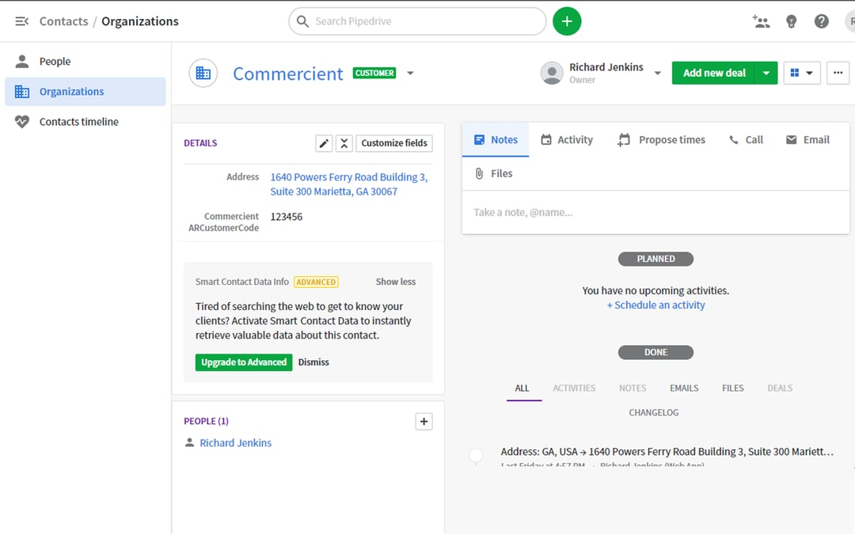
Task: Click the lightbulb suggestions icon
Action: (x=791, y=21)
